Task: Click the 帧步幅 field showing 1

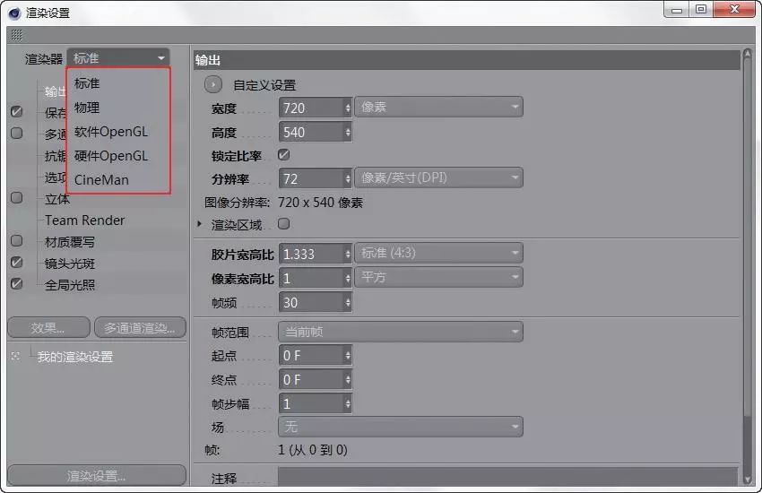Action: click(311, 403)
